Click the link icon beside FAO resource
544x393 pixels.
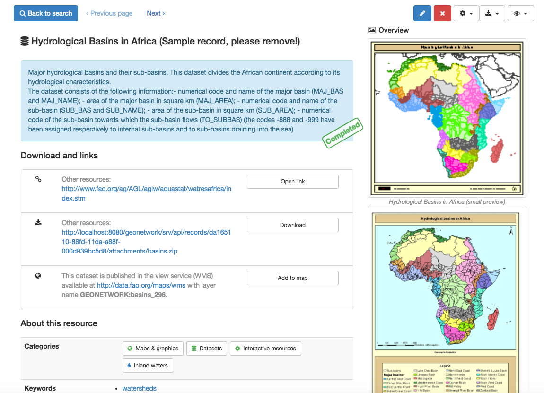[38, 179]
